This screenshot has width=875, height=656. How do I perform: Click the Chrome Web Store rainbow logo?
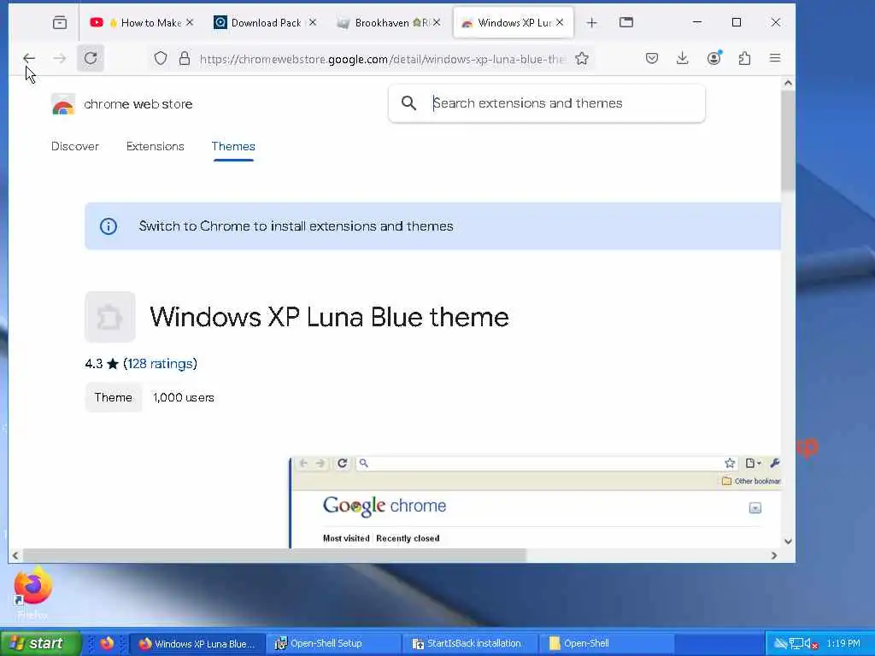click(x=63, y=104)
